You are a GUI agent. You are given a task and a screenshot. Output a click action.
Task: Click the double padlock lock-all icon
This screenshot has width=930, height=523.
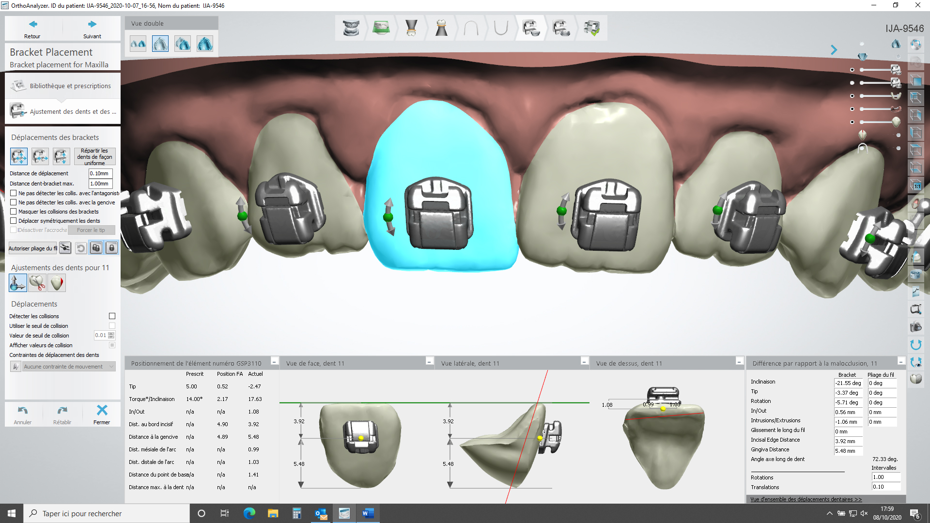(96, 248)
